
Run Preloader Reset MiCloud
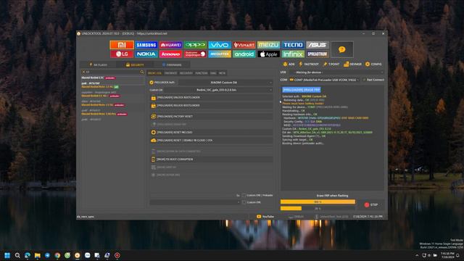pos(211,132)
